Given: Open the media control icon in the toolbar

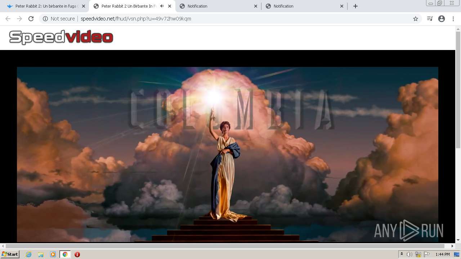Looking at the screenshot, I should point(430,19).
